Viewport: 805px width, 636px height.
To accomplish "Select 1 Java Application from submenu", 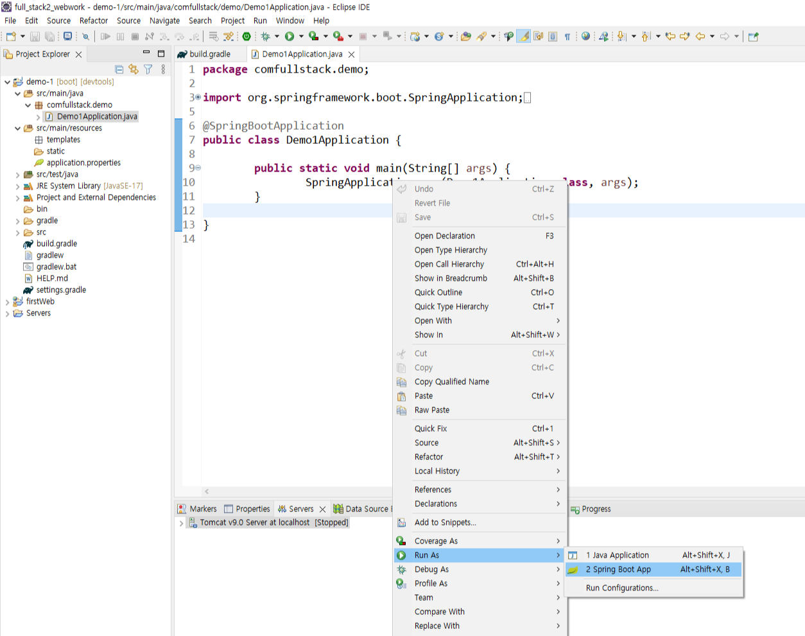I will pyautogui.click(x=654, y=555).
